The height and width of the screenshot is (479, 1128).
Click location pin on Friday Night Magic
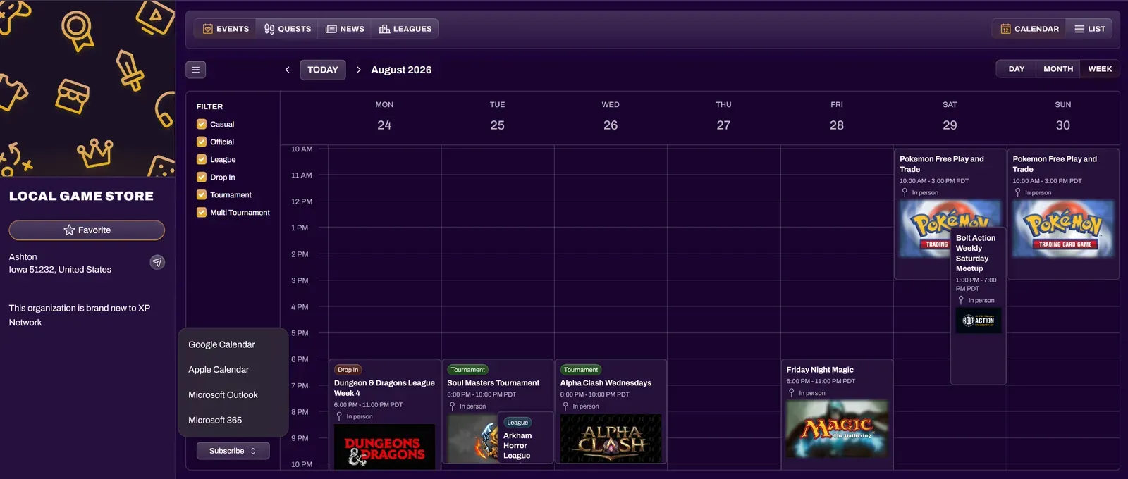tap(791, 393)
